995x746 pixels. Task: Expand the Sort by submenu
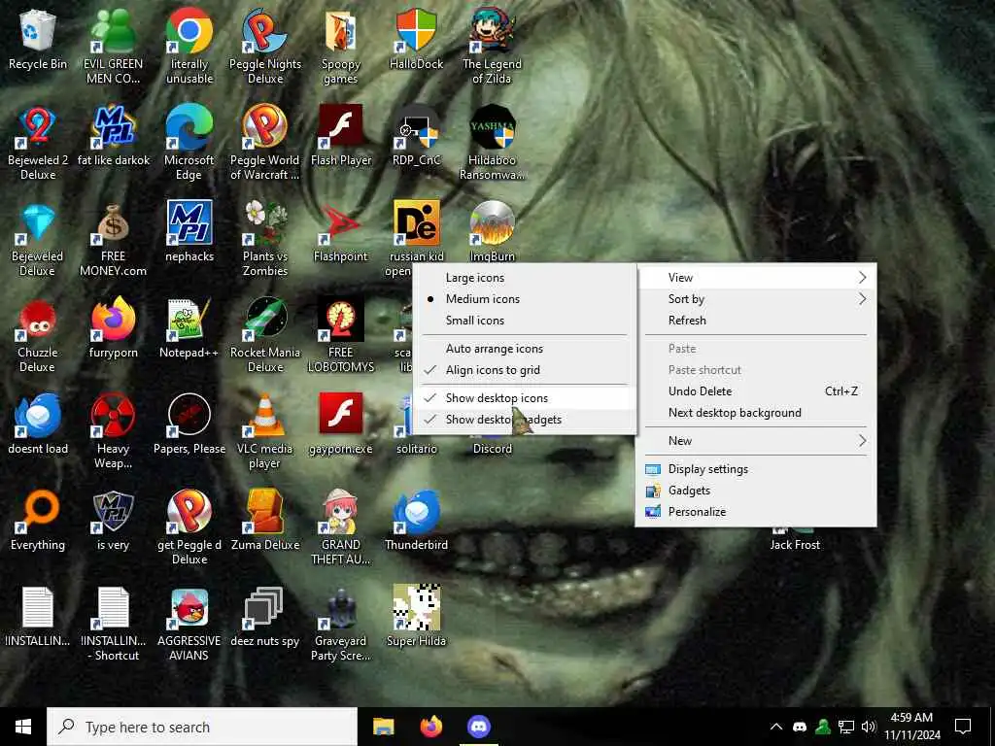756,299
